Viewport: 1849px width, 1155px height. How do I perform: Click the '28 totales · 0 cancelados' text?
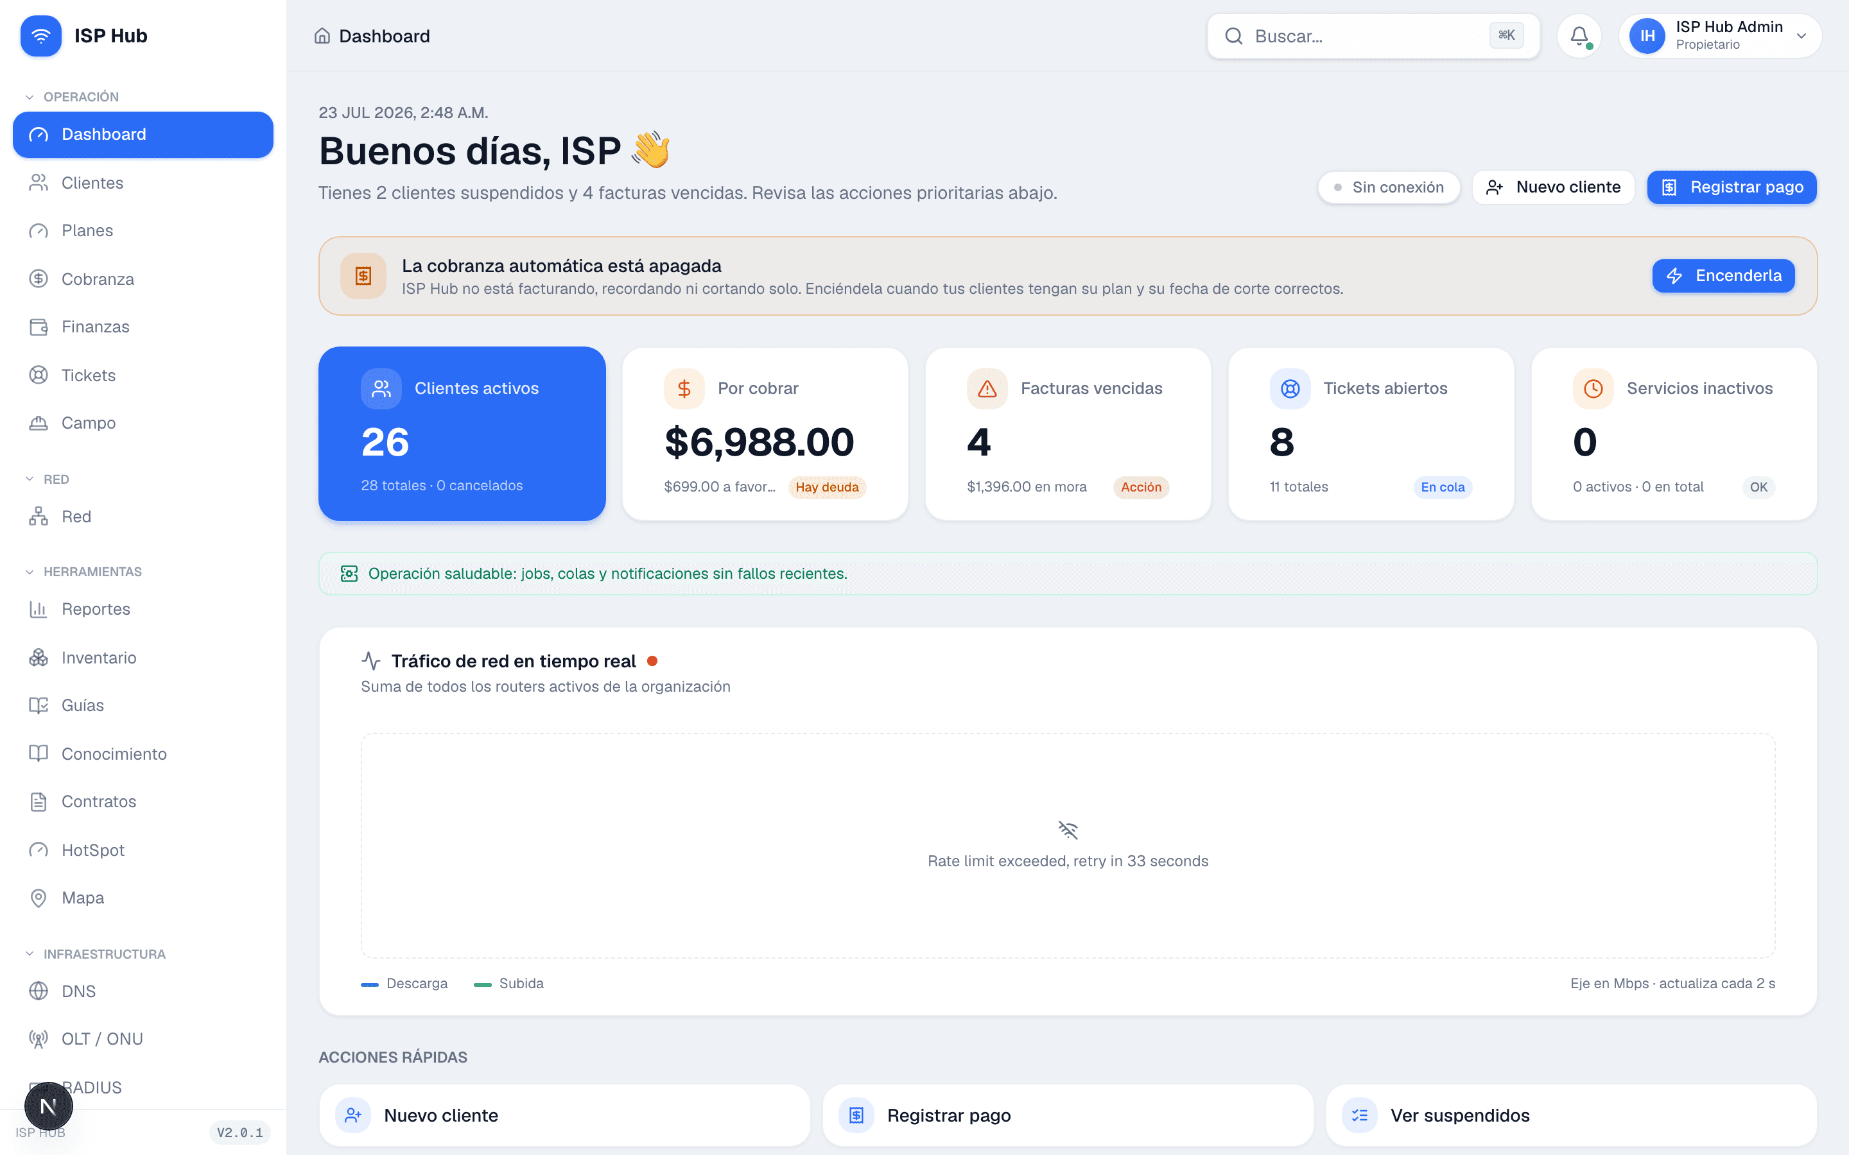point(442,486)
